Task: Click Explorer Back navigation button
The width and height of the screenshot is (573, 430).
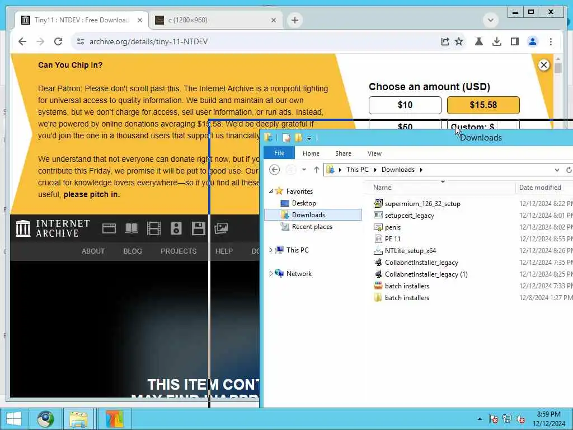Action: click(274, 170)
